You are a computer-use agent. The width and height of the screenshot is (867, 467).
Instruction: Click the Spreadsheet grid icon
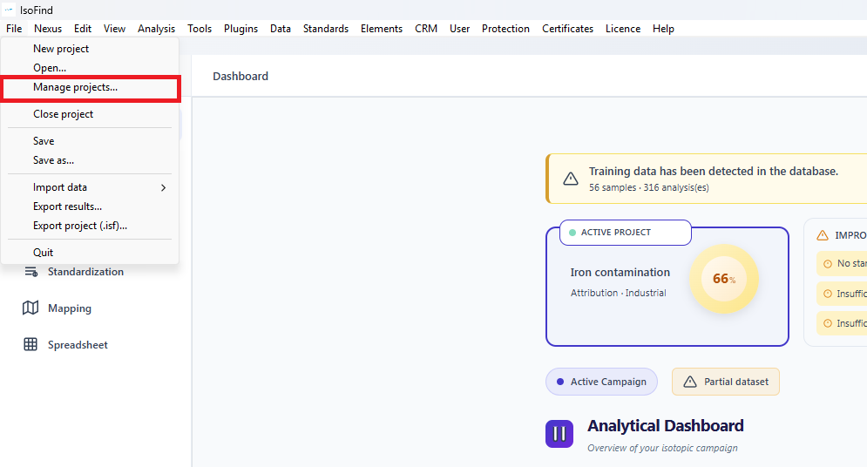(x=30, y=344)
